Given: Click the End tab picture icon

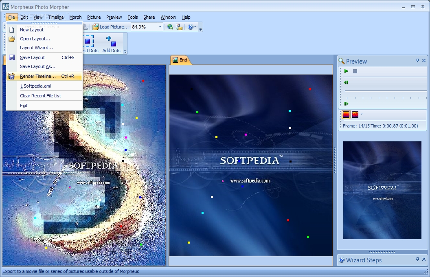Looking at the screenshot, I should [x=175, y=60].
